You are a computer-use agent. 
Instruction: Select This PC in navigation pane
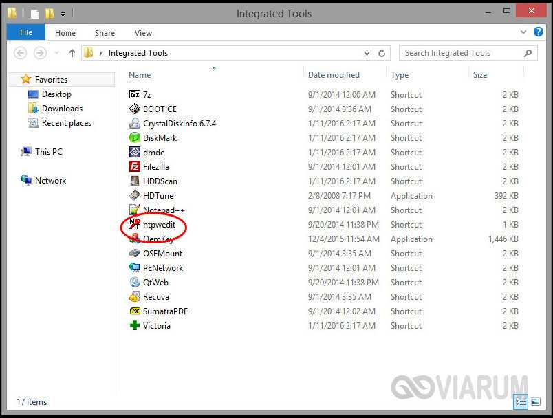coord(48,152)
